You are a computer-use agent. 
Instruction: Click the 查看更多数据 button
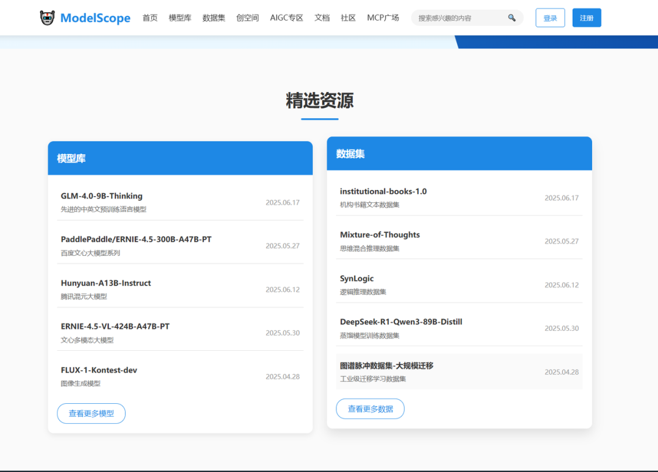point(370,409)
